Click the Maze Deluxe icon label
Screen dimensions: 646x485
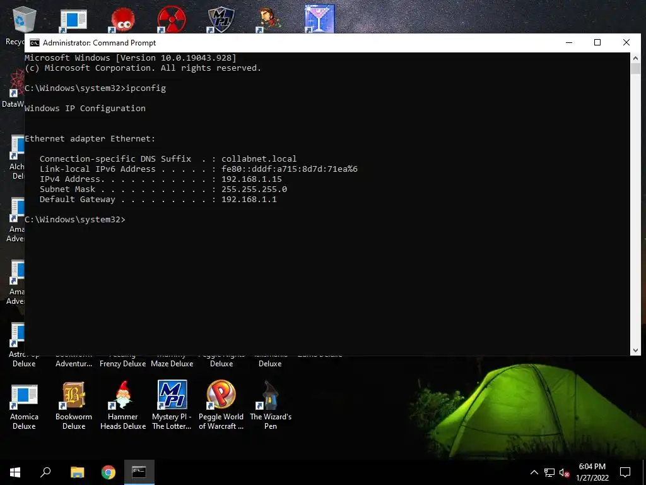coord(172,364)
